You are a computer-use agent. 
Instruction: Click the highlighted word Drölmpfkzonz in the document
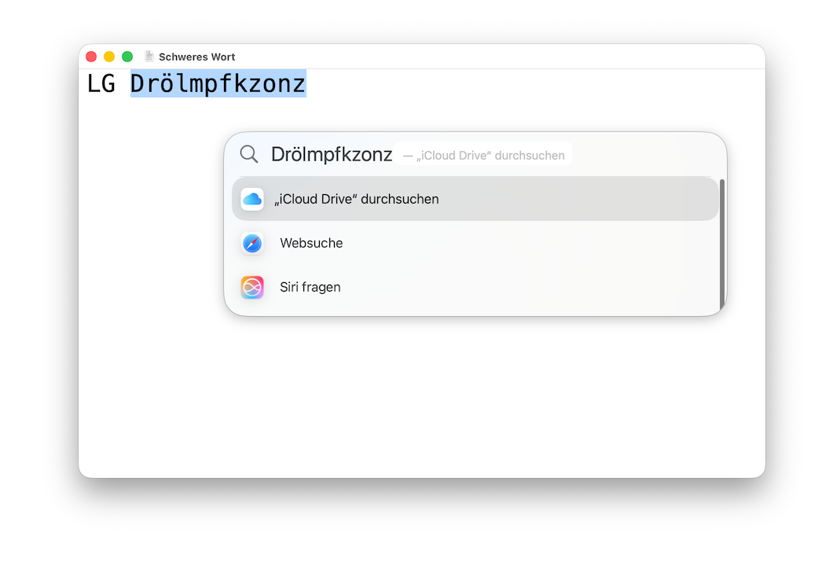tap(218, 83)
